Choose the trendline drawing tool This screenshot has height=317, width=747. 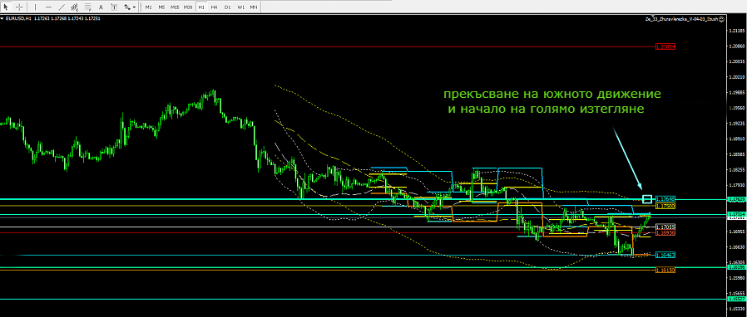pos(62,7)
